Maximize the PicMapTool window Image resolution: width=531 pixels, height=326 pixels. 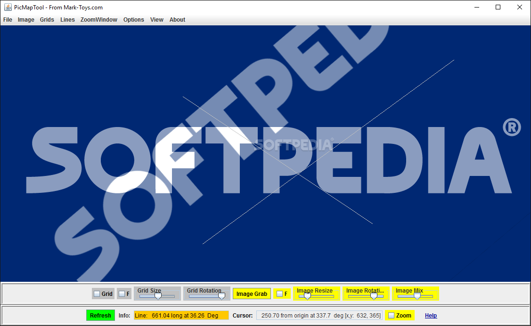(498, 7)
